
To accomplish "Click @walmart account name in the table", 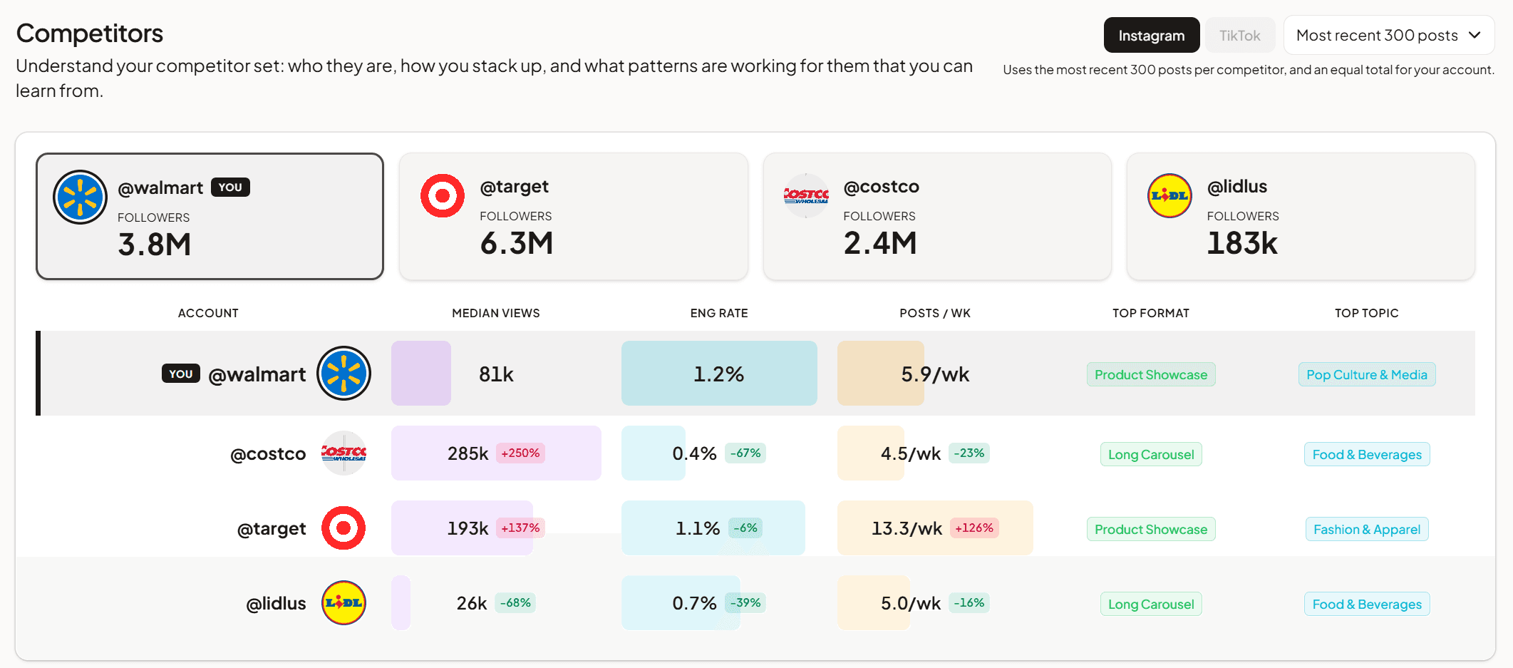I will 257,374.
